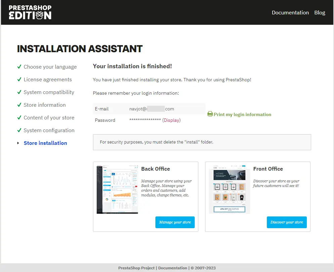Click Print my login information
Viewport: 334px width, 272px height.
click(242, 114)
